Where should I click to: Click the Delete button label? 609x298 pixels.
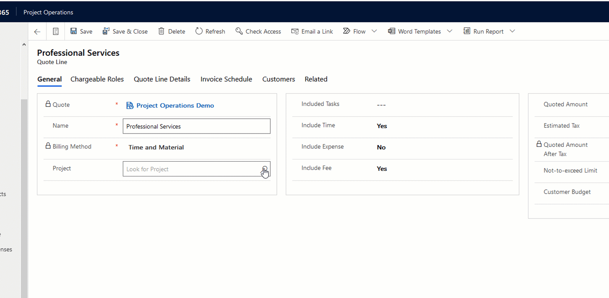tap(177, 32)
